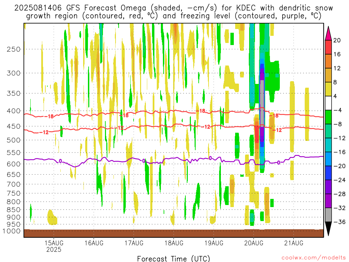The height and width of the screenshot is (262, 349).
Task: Click the green -4 to -8 legend swatch
Action: coord(328,117)
